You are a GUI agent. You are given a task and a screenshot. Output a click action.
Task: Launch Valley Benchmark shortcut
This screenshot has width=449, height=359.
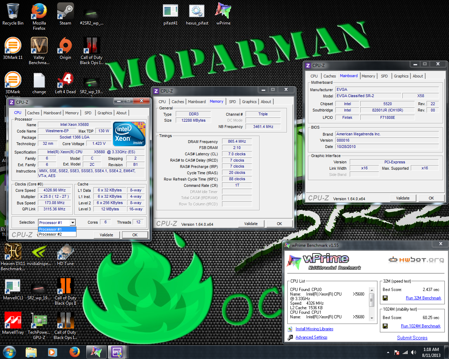coord(39,51)
